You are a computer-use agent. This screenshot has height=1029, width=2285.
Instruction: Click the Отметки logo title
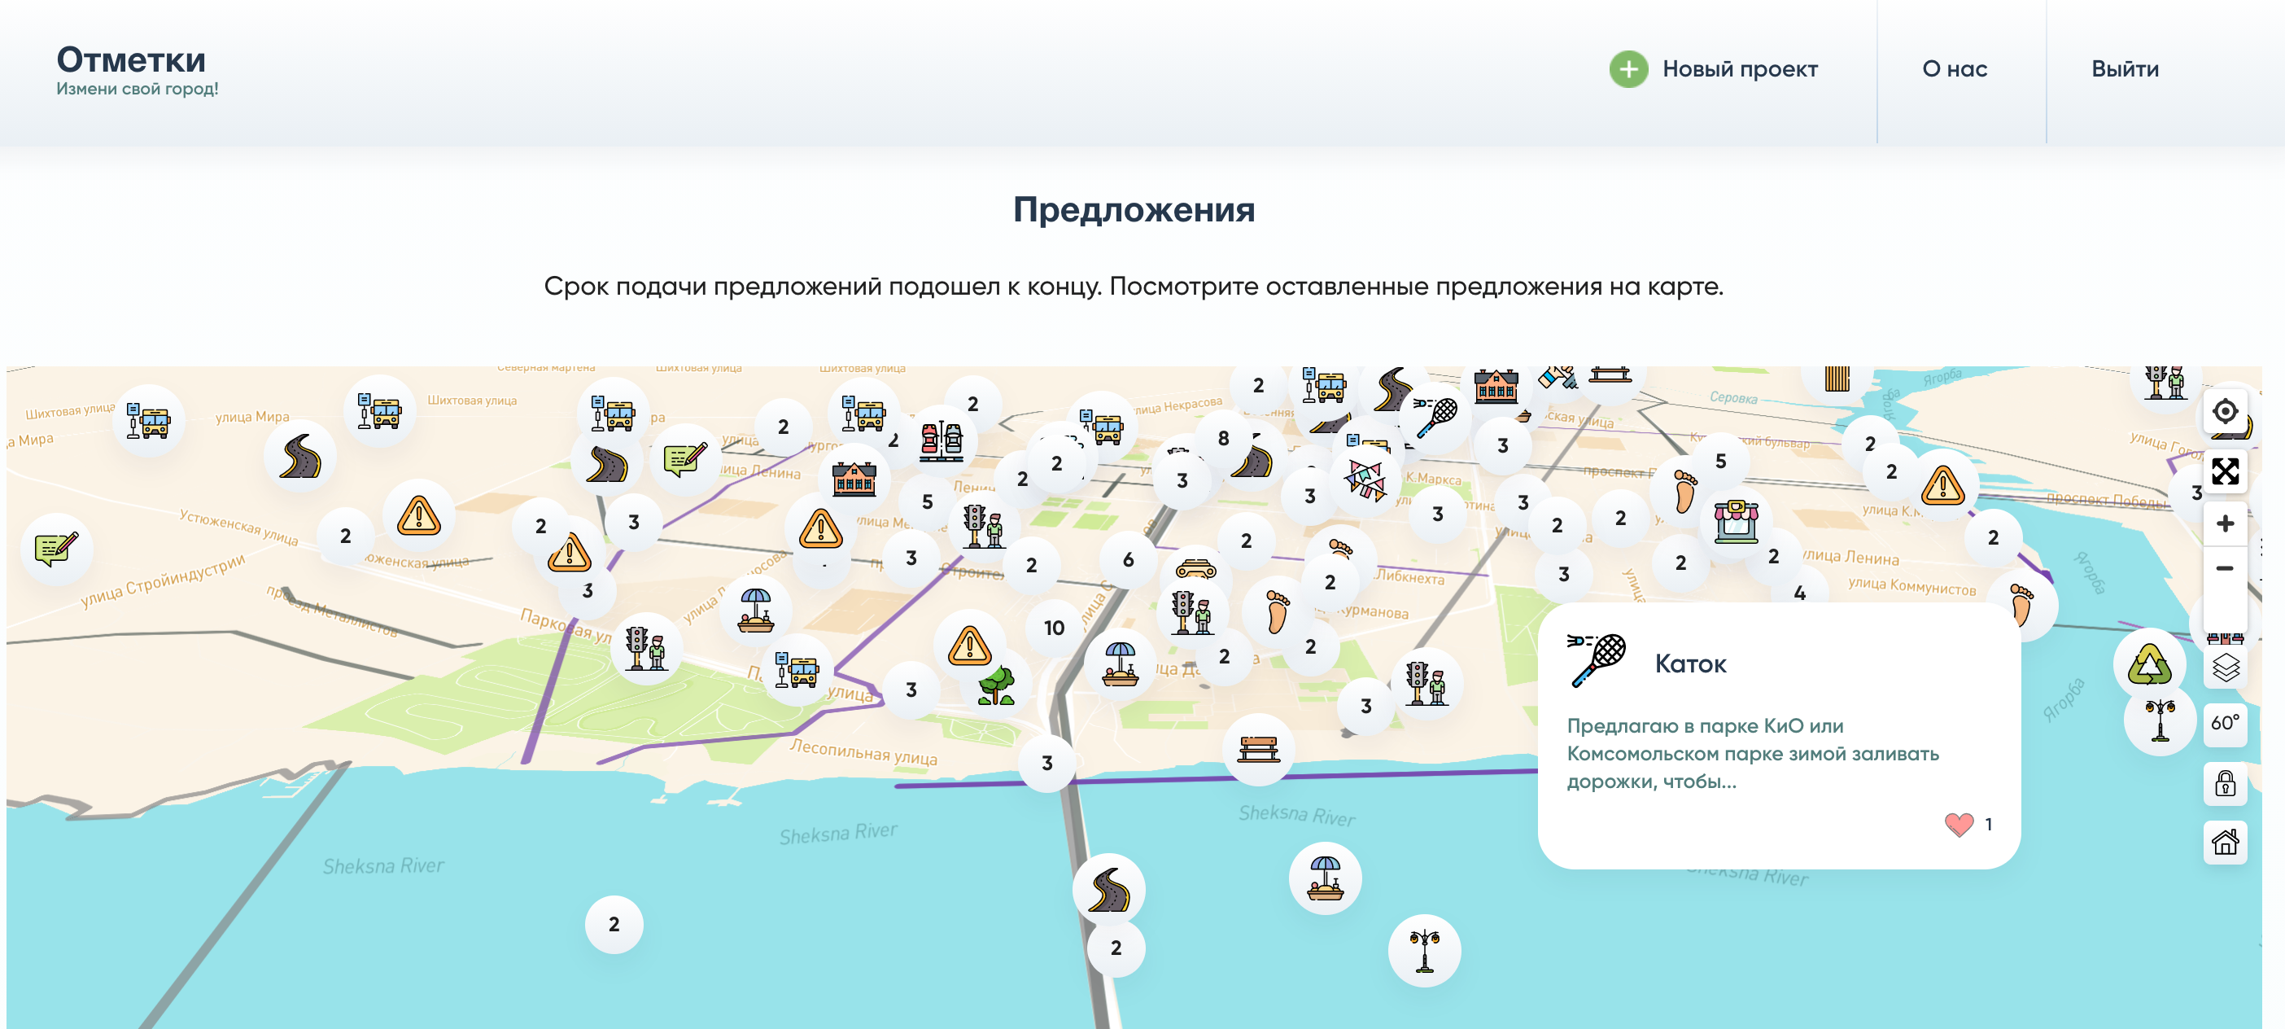click(x=131, y=59)
